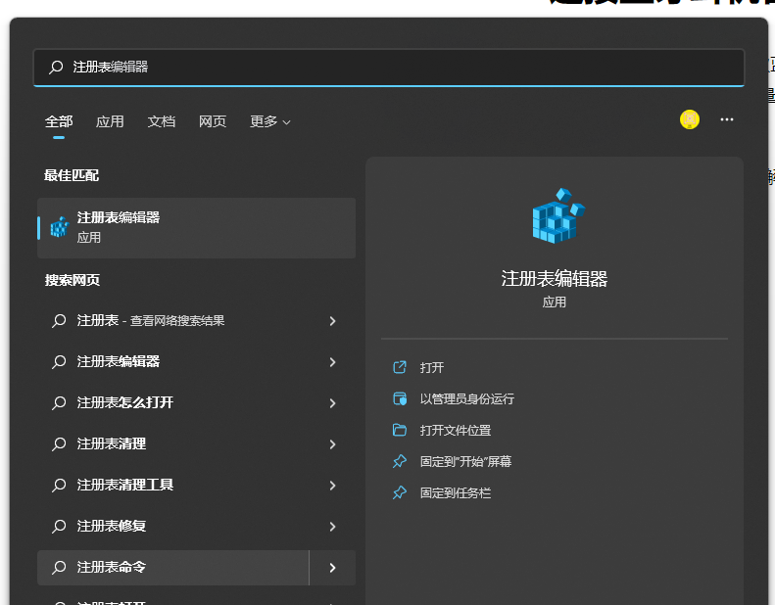
Task: Expand arrow beside 注册表编辑器 web suggestion
Action: pos(333,362)
